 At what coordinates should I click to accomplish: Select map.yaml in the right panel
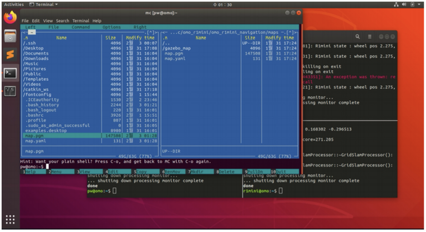tap(175, 58)
